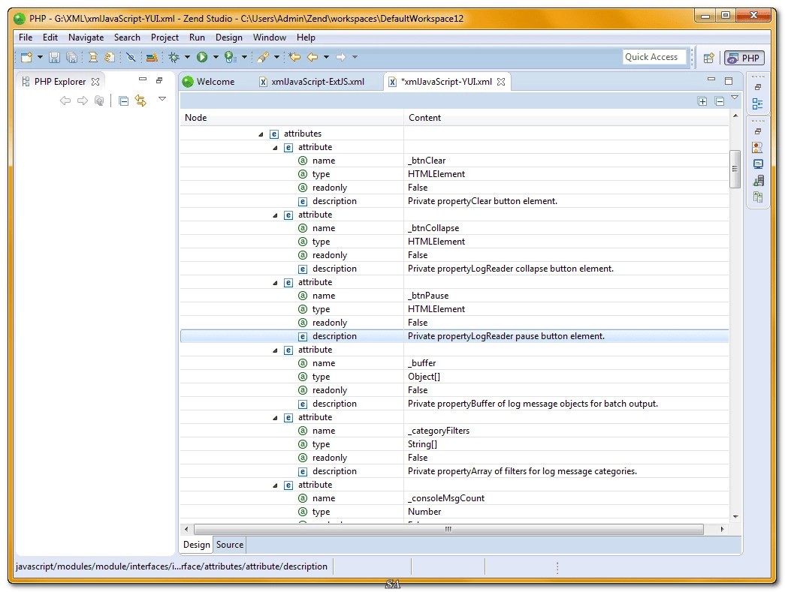Image resolution: width=785 pixels, height=592 pixels.
Task: Toggle Link with Editor in PHP Explorer
Action: click(140, 101)
